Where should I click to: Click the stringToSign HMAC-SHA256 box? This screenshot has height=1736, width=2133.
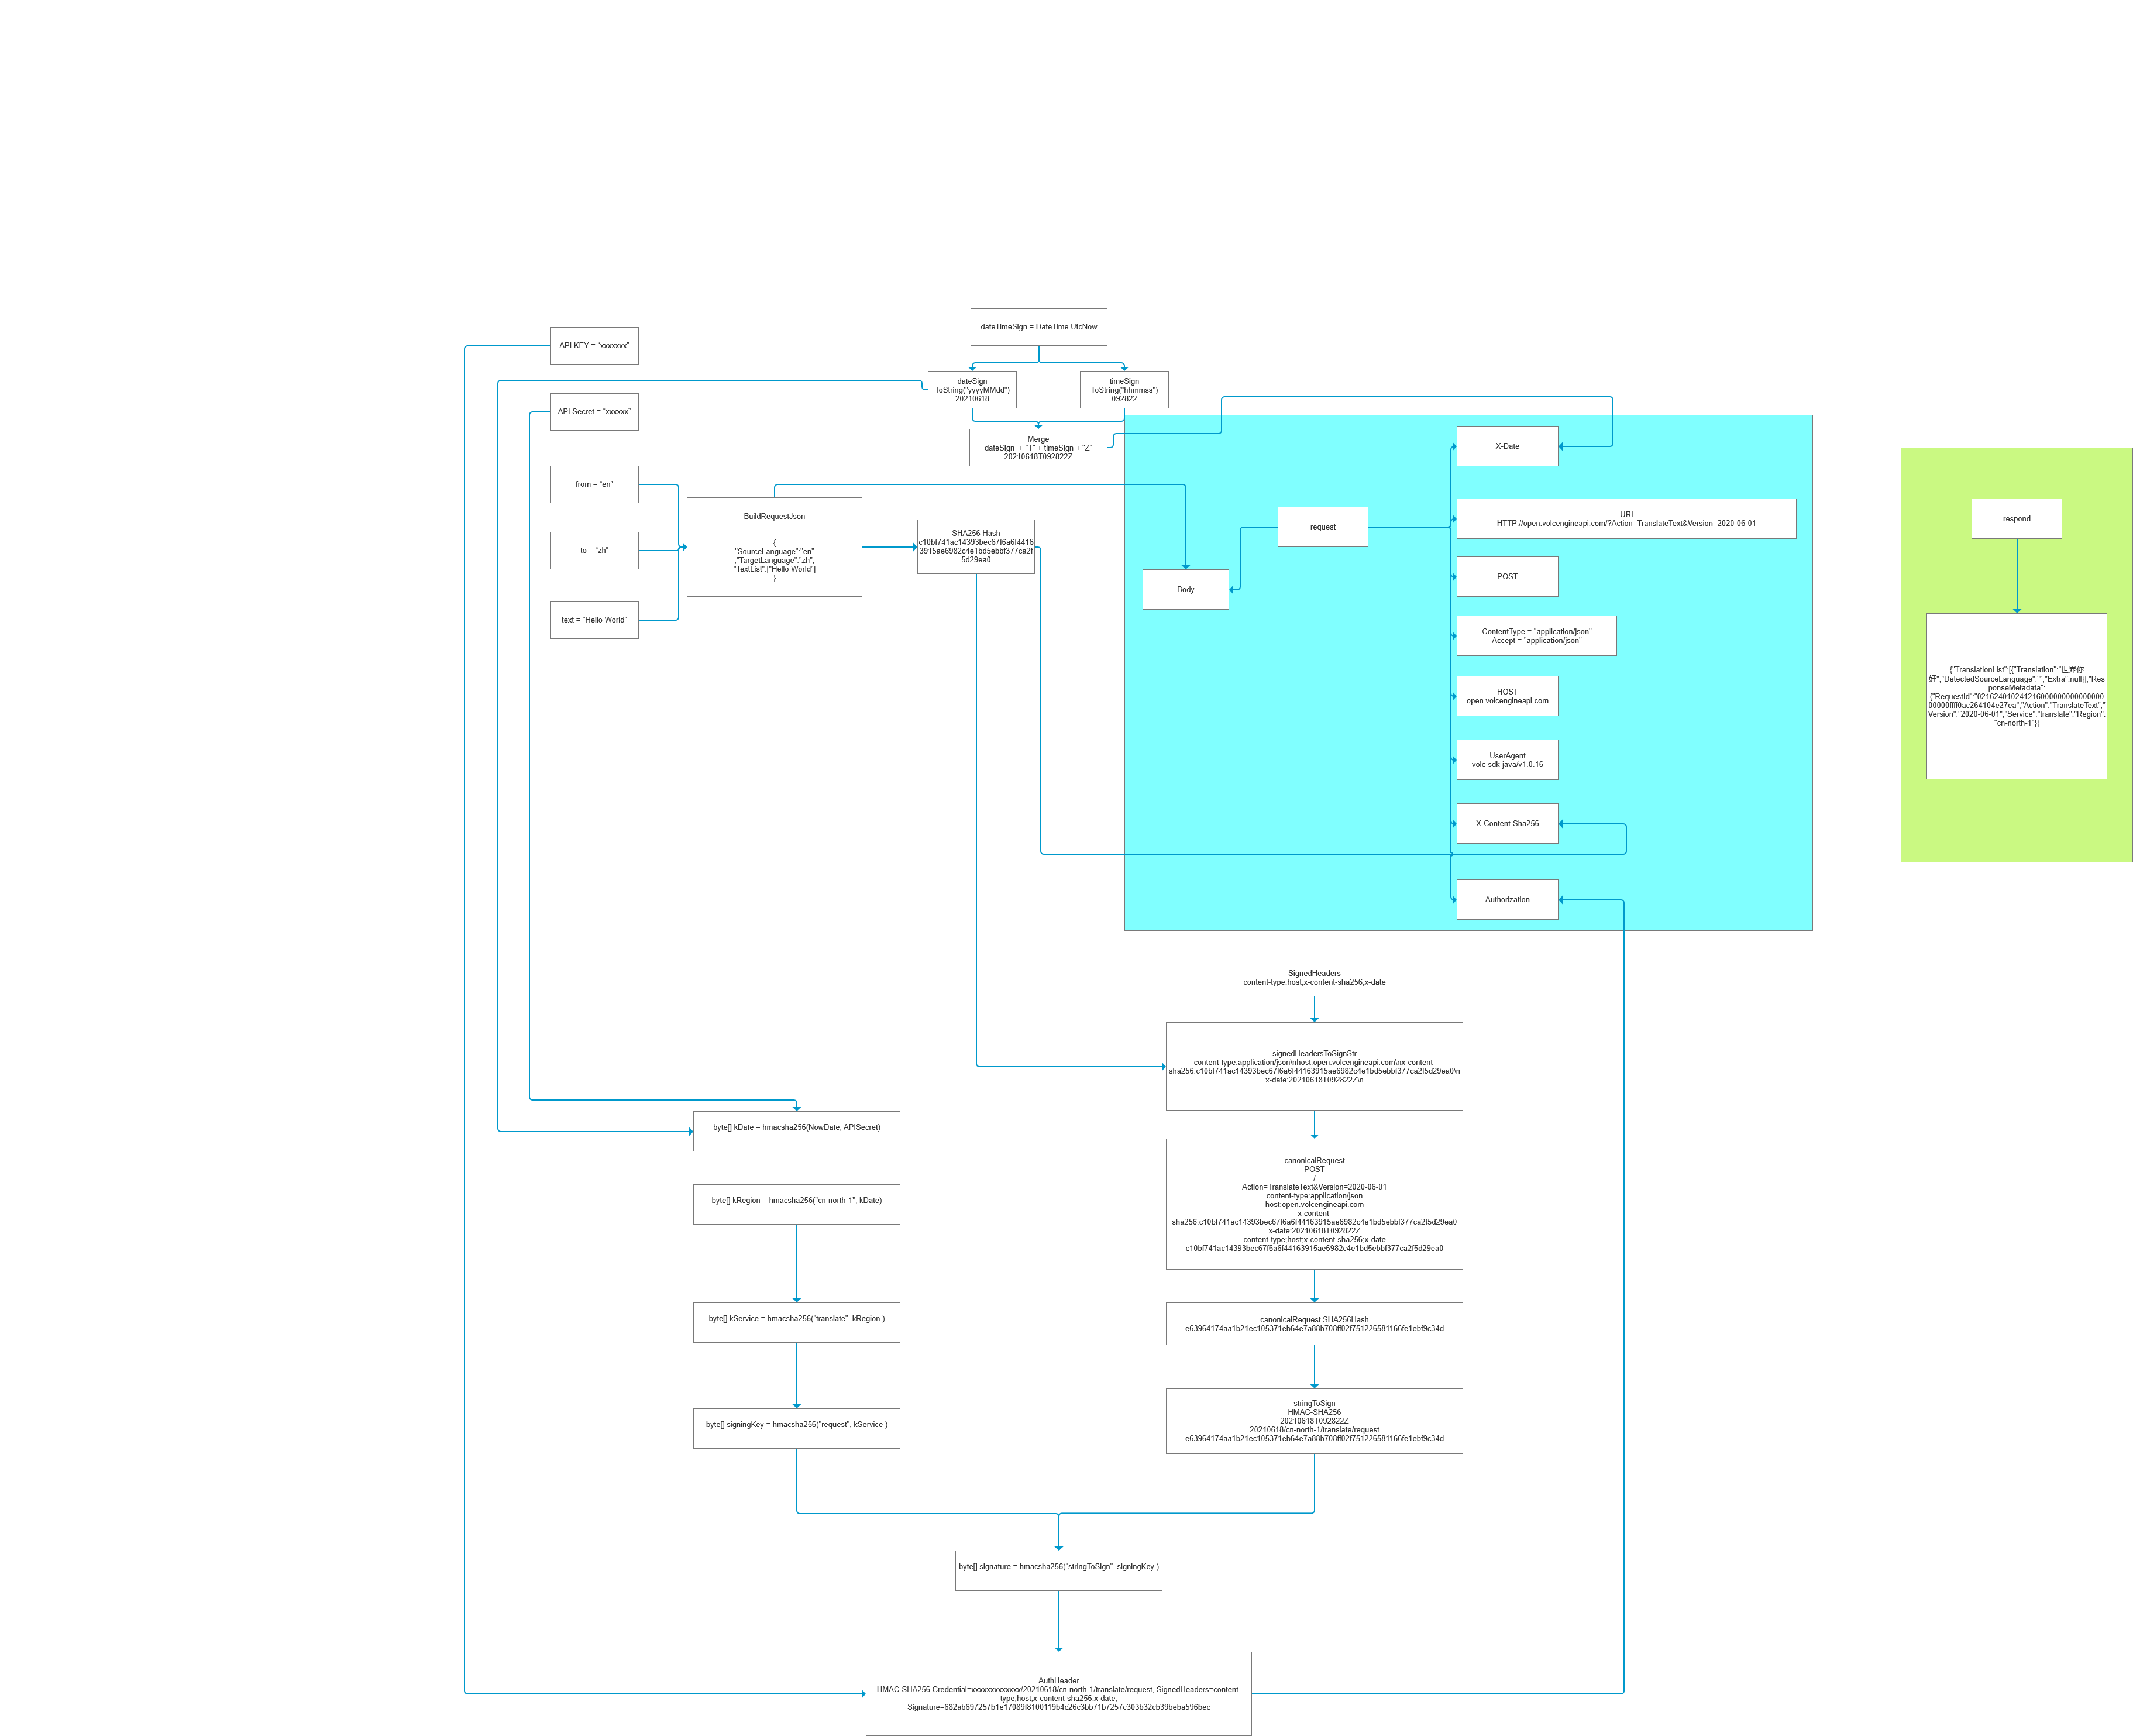1314,1421
